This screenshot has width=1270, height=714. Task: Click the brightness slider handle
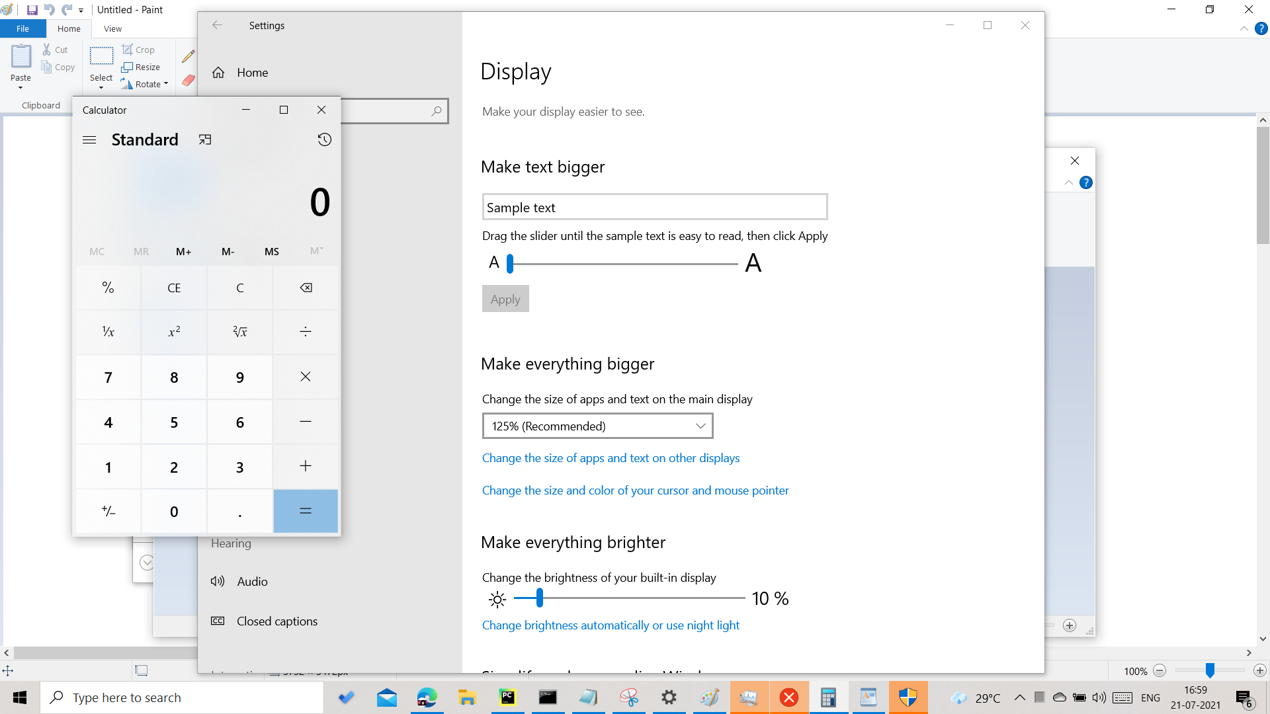coord(540,598)
